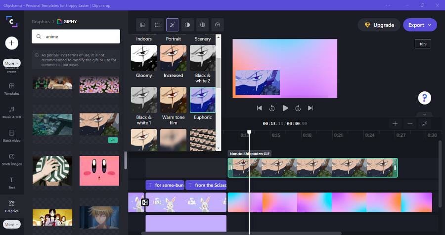
Task: Open the Fade toolbar icon
Action: (202, 25)
